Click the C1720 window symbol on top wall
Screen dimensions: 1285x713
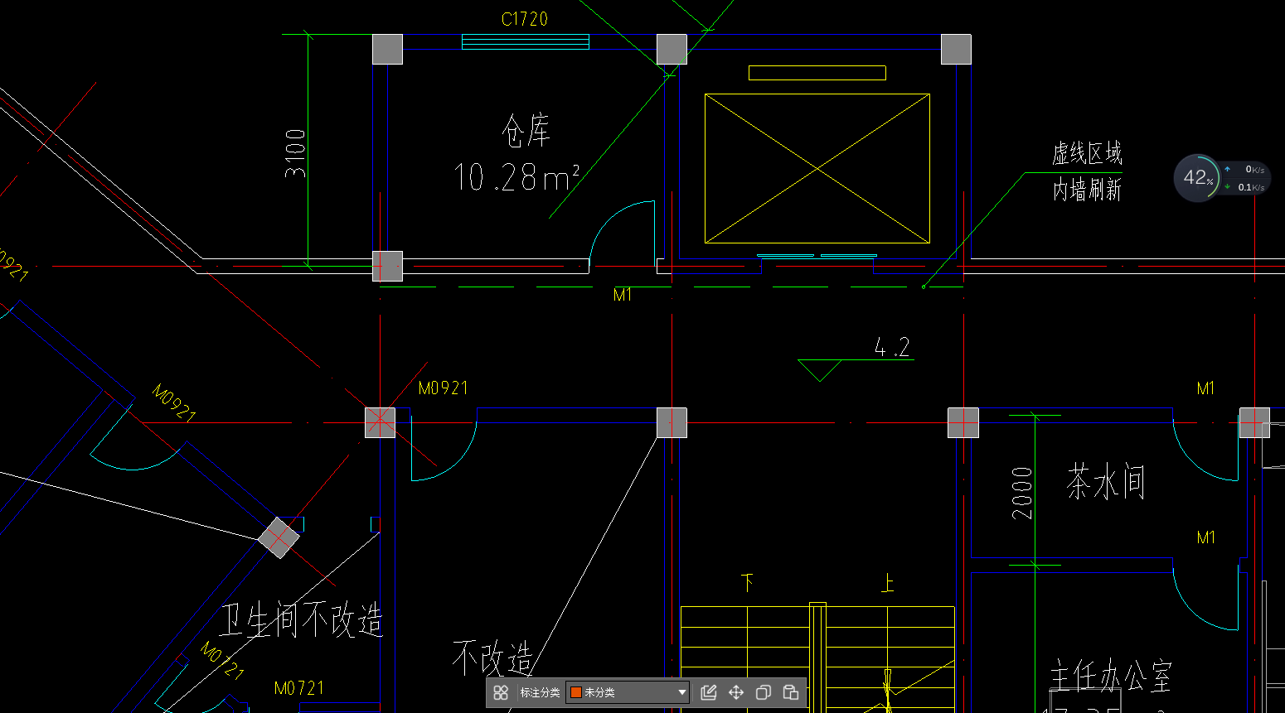525,41
